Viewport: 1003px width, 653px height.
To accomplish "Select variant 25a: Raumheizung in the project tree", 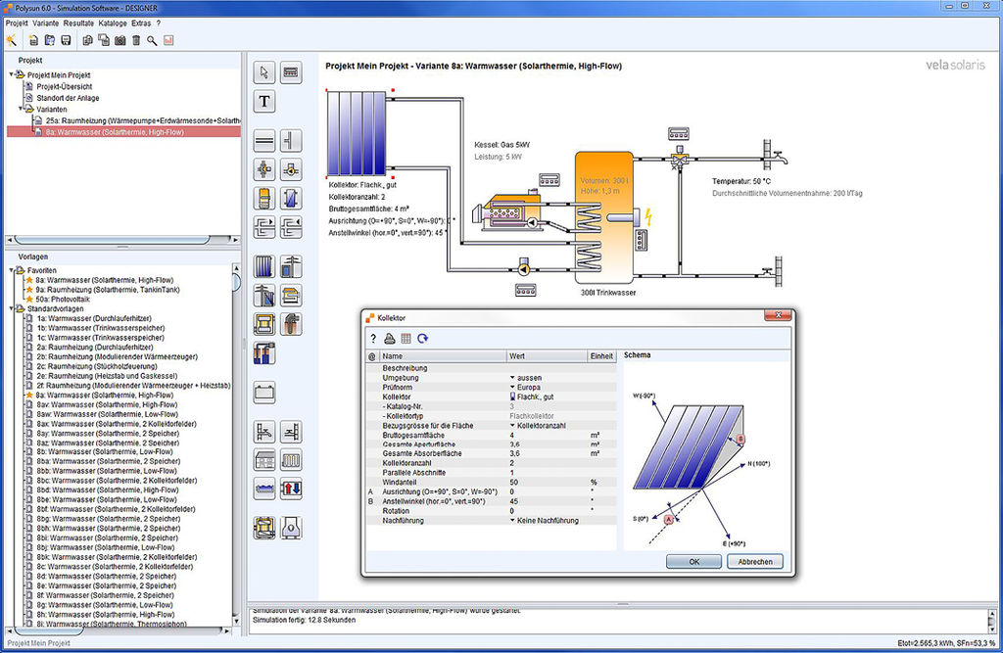I will pos(143,120).
